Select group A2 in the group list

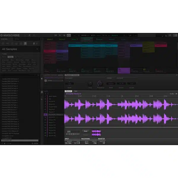(148, 70)
